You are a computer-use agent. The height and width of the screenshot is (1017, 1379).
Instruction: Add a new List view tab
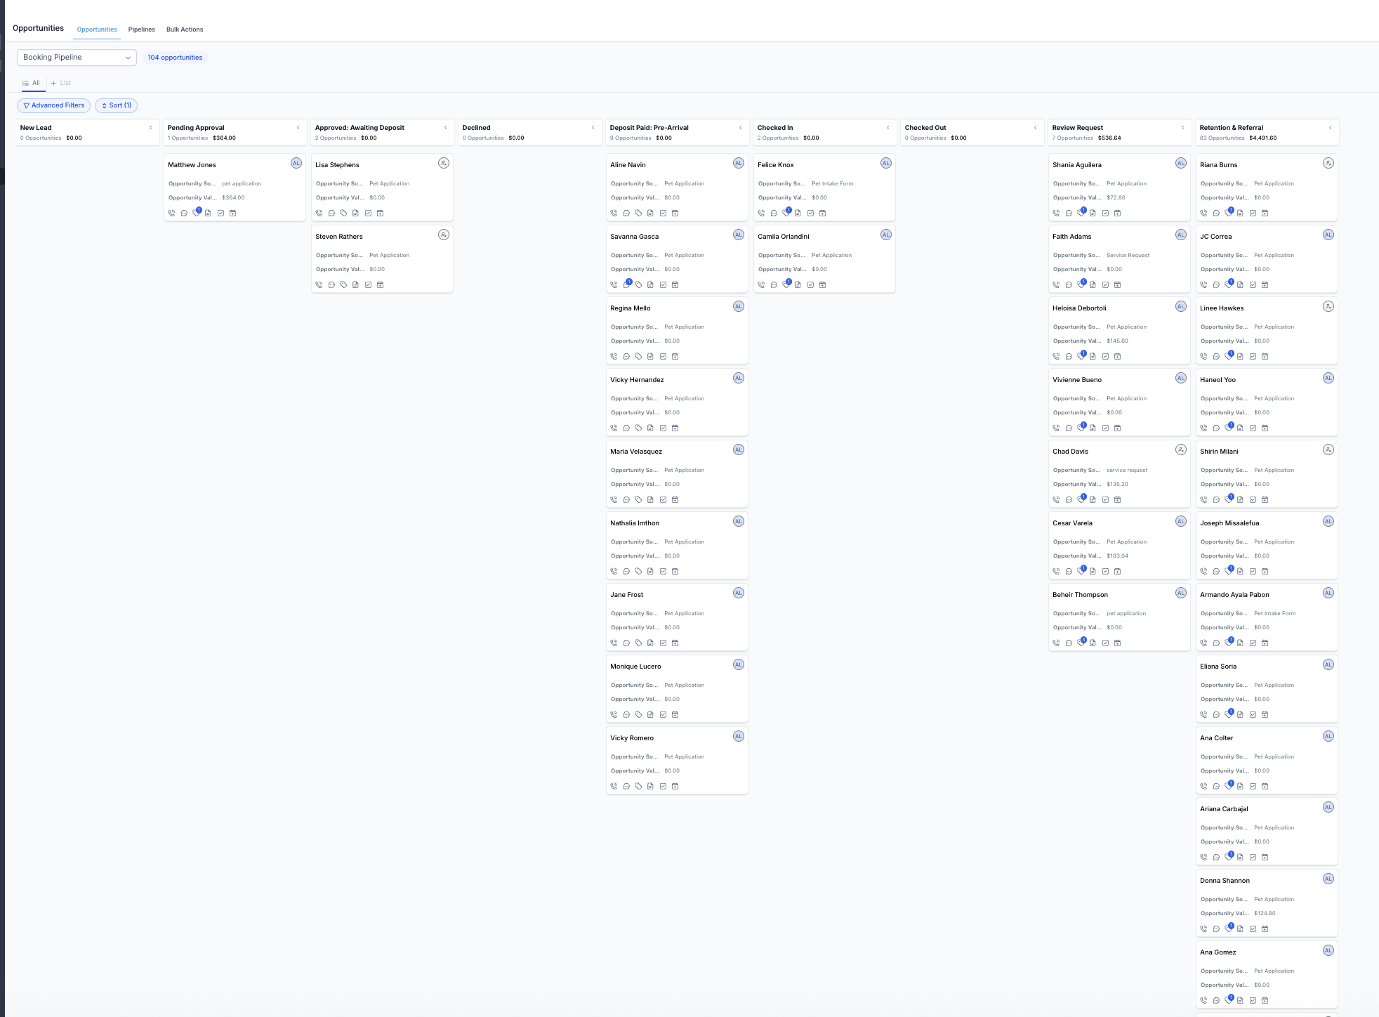click(61, 83)
